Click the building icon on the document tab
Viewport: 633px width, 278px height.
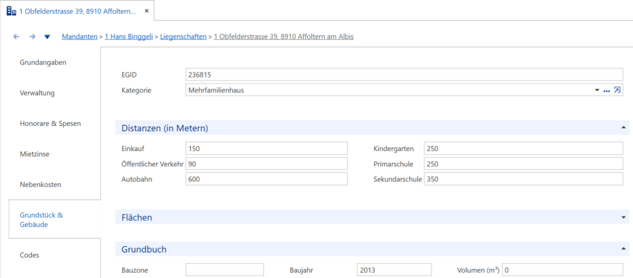click(x=11, y=11)
